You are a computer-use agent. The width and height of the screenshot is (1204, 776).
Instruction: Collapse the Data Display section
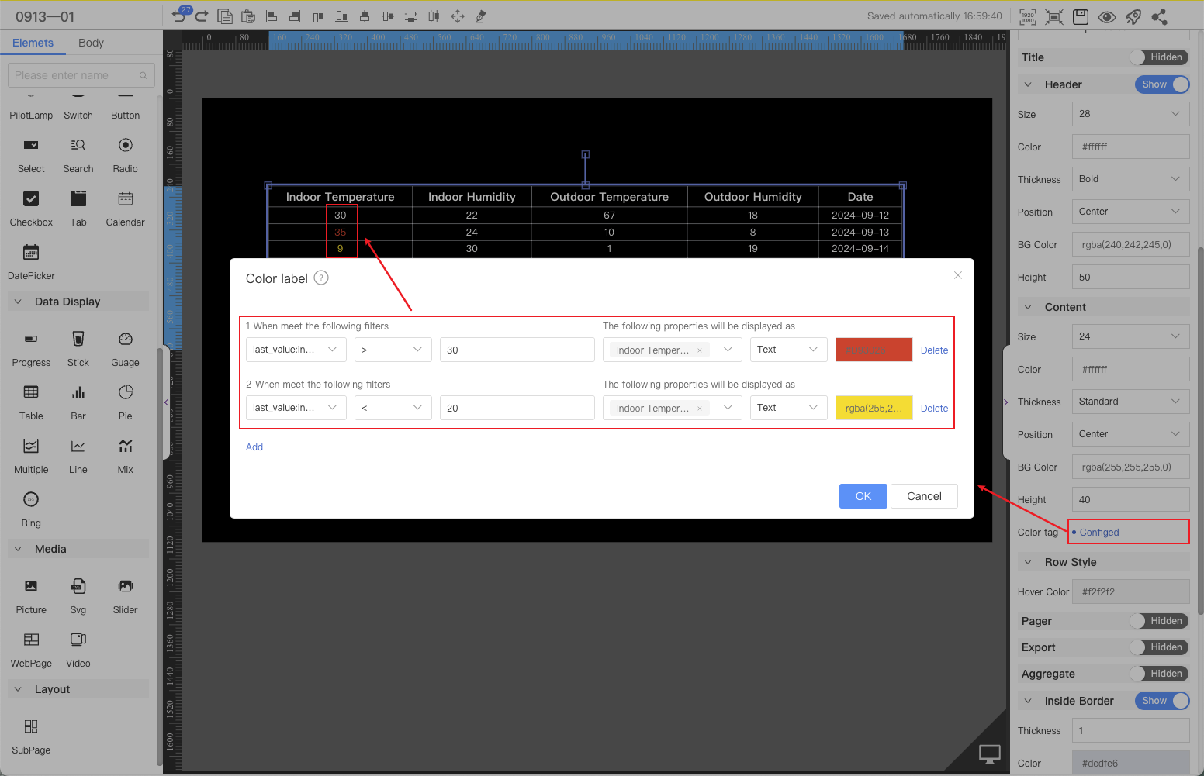[19, 302]
